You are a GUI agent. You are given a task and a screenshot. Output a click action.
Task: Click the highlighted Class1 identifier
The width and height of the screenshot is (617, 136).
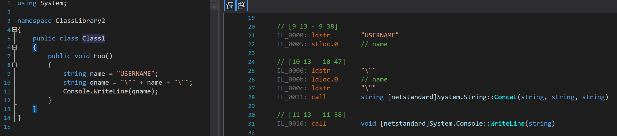[94, 38]
